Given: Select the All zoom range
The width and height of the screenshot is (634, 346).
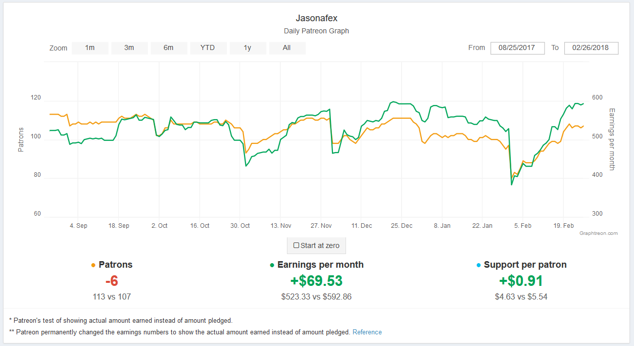Looking at the screenshot, I should 287,48.
